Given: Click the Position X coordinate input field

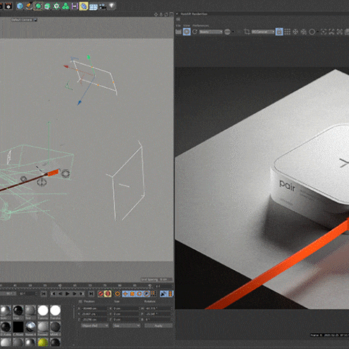Looking at the screenshot, I should pos(95,309).
